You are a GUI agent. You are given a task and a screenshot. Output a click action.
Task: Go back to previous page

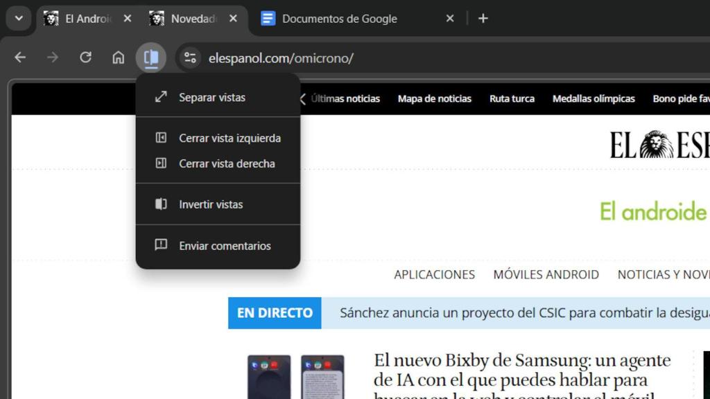[x=20, y=57]
